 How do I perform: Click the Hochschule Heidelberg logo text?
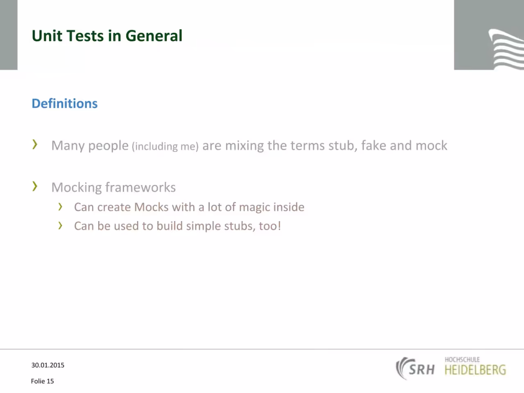[x=475, y=366]
